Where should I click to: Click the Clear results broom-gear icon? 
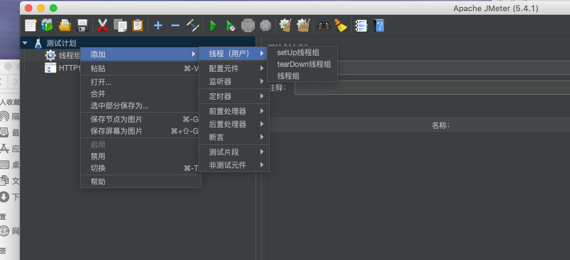(285, 25)
